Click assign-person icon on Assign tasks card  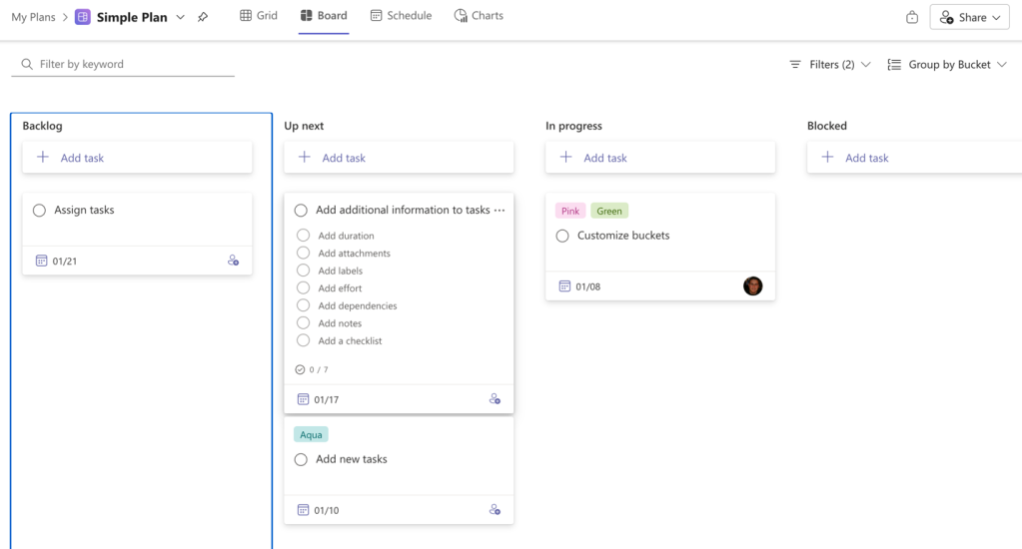tap(233, 261)
